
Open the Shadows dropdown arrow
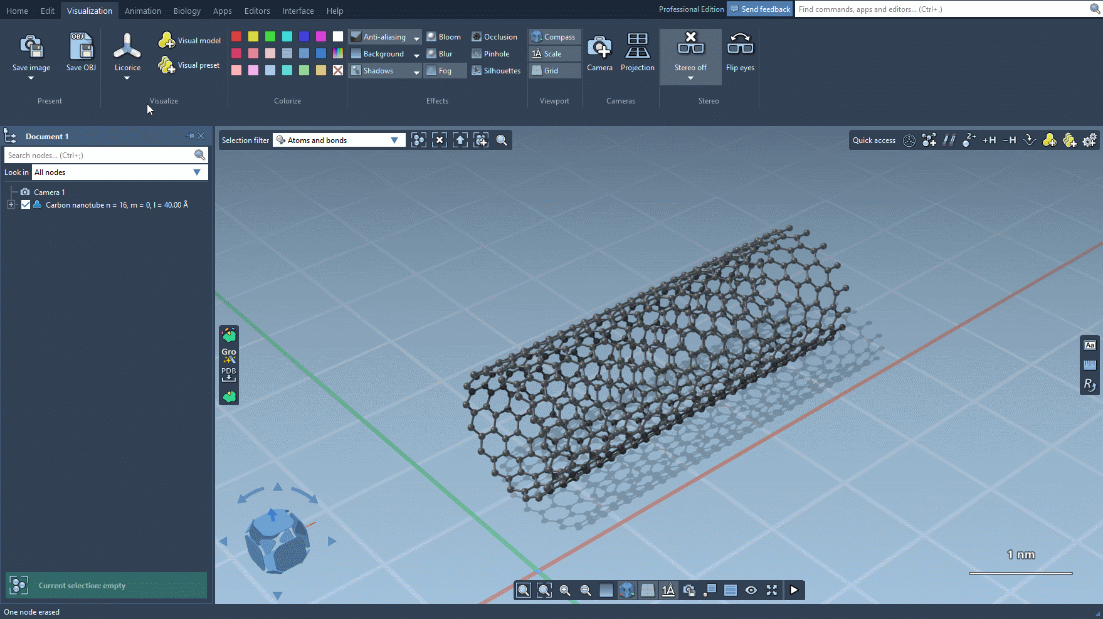click(416, 71)
